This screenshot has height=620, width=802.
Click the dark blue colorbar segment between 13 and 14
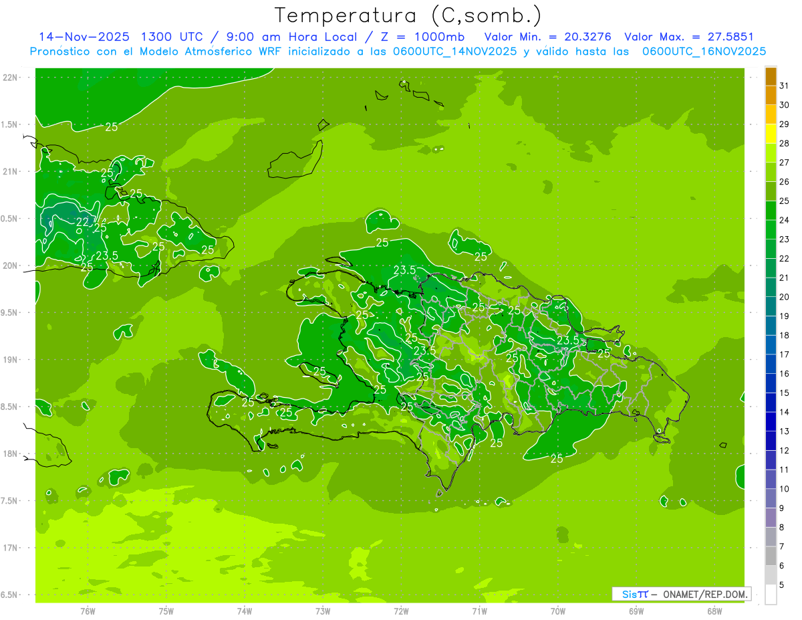click(x=771, y=422)
